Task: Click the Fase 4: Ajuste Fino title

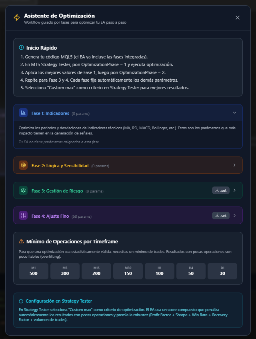Action: click(x=50, y=216)
